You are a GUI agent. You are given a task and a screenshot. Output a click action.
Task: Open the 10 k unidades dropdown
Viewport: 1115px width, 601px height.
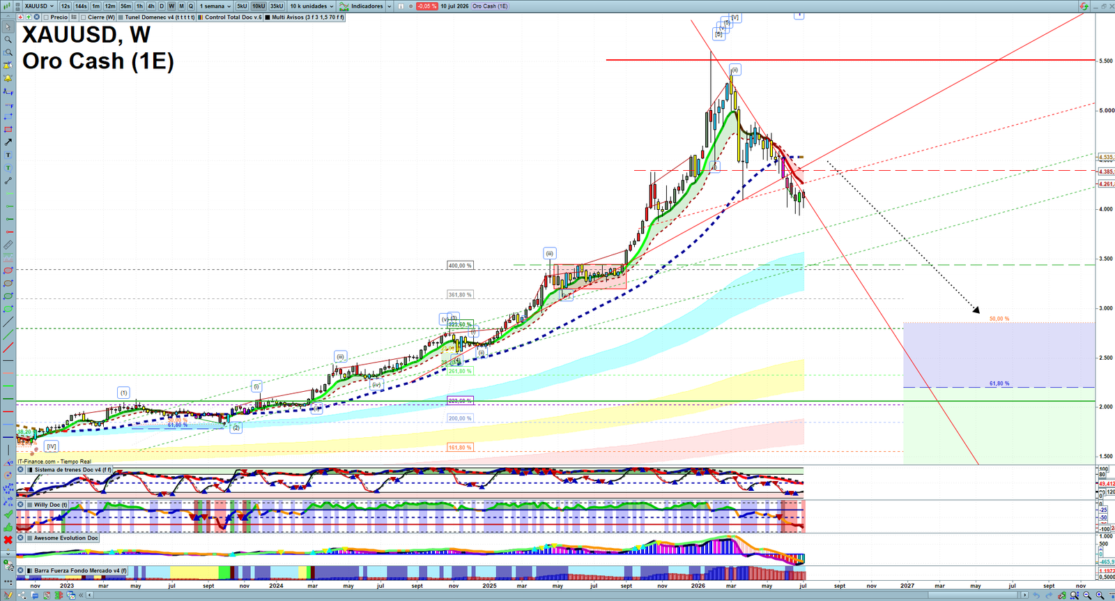click(x=312, y=6)
